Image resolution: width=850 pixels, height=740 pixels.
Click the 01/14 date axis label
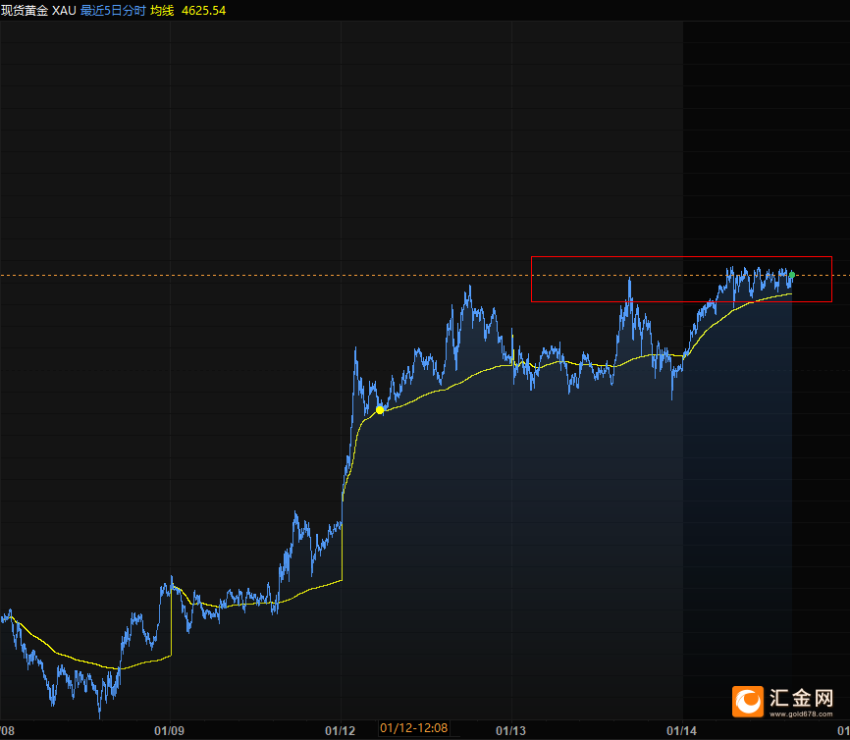point(681,731)
